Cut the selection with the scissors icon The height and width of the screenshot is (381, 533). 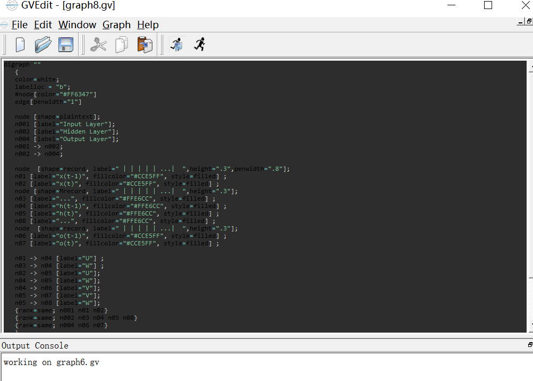pyautogui.click(x=98, y=45)
